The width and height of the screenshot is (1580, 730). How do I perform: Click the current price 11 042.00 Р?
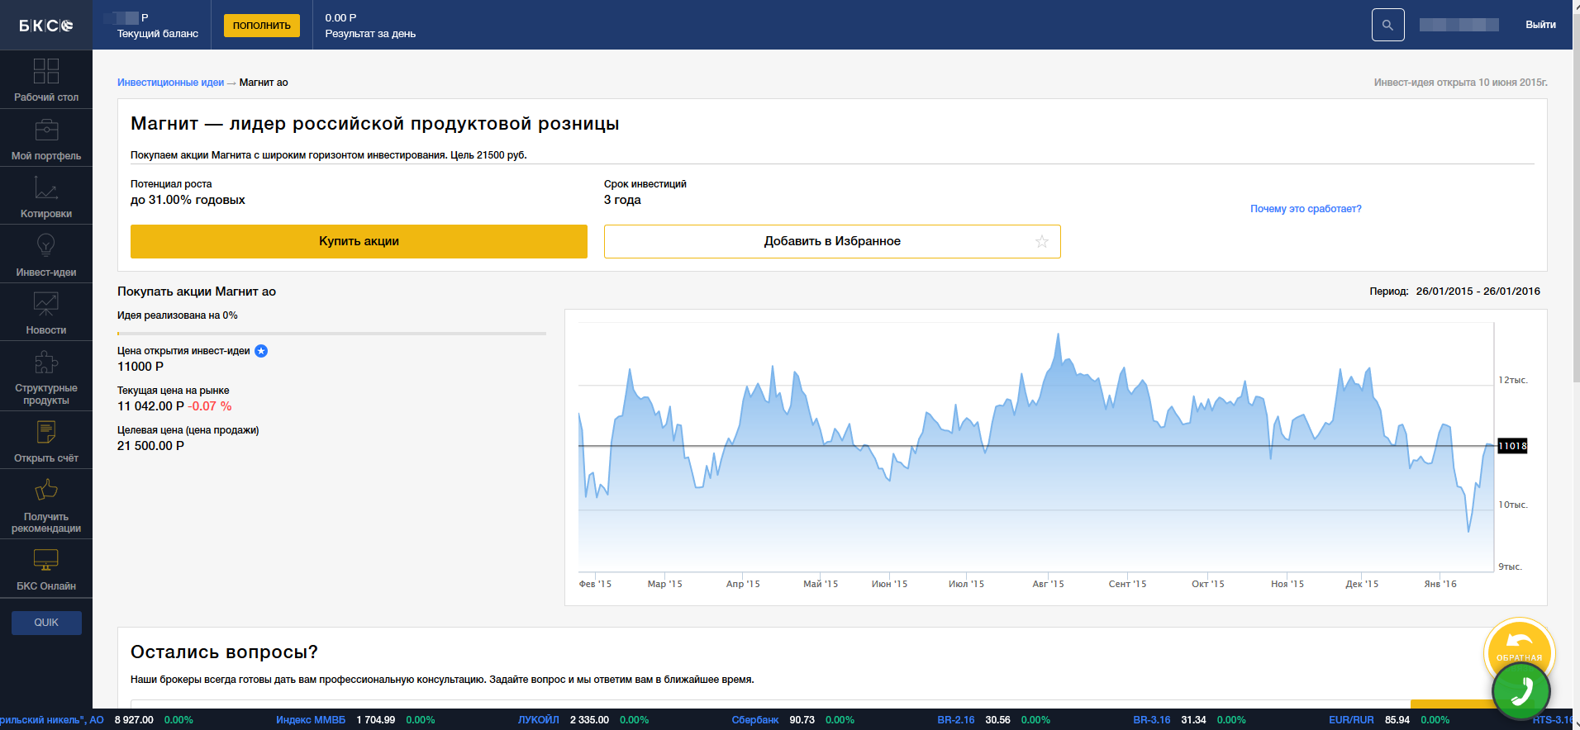[x=150, y=406]
